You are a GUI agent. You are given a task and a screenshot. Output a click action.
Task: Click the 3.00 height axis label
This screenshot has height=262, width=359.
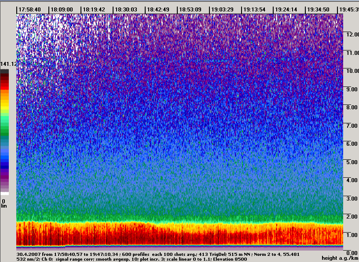click(x=352, y=198)
